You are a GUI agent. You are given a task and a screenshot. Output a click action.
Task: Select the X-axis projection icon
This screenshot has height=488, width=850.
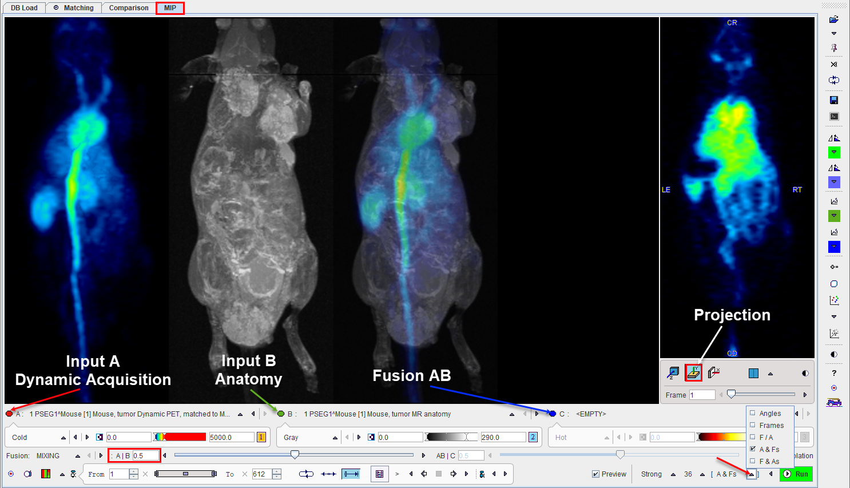(713, 373)
